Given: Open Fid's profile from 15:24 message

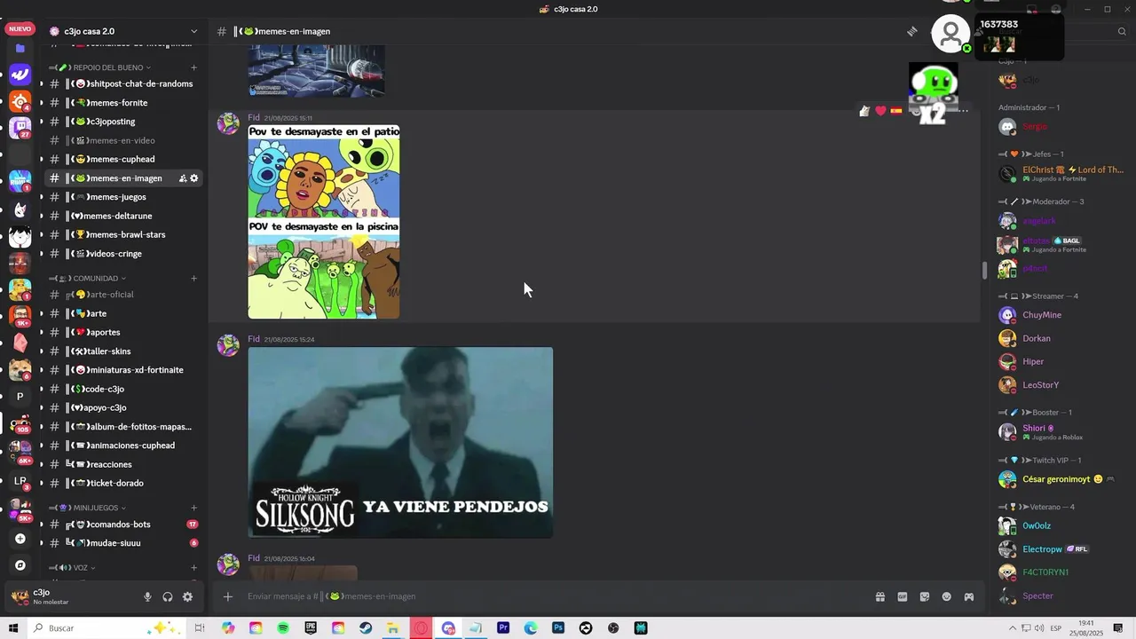Looking at the screenshot, I should click(x=254, y=339).
